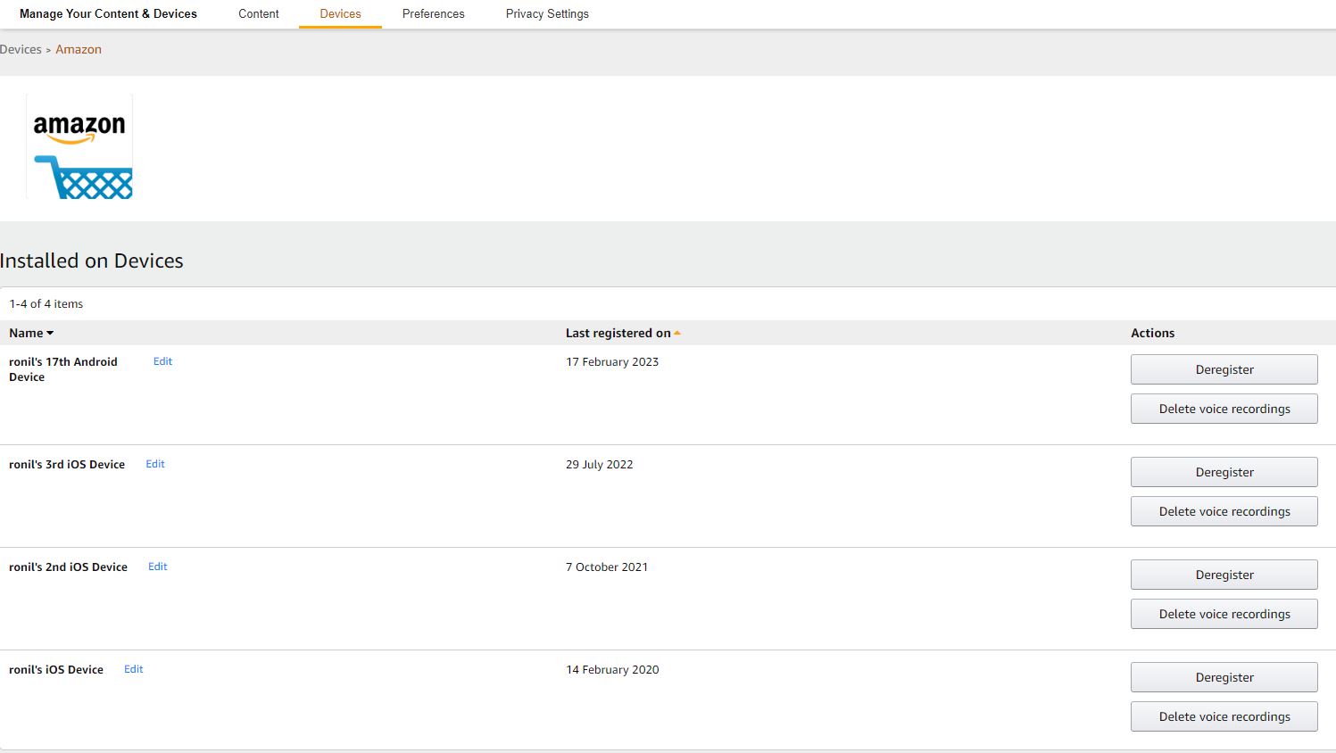Deregister ronil's 17th Android Device
This screenshot has width=1336, height=753.
click(1224, 369)
